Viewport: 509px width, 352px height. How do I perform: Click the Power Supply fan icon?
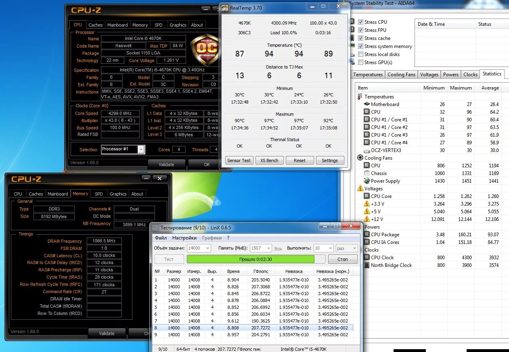367,181
